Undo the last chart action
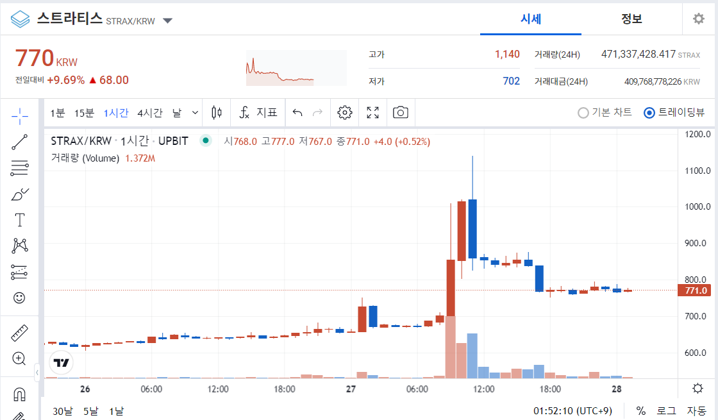Viewport: 718px width, 420px height. click(x=297, y=112)
